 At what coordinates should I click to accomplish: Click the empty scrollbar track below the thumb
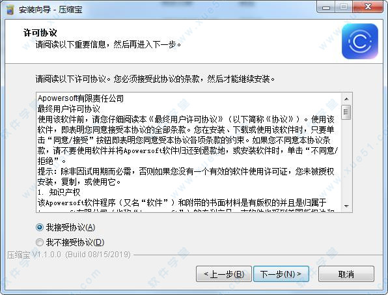346,160
